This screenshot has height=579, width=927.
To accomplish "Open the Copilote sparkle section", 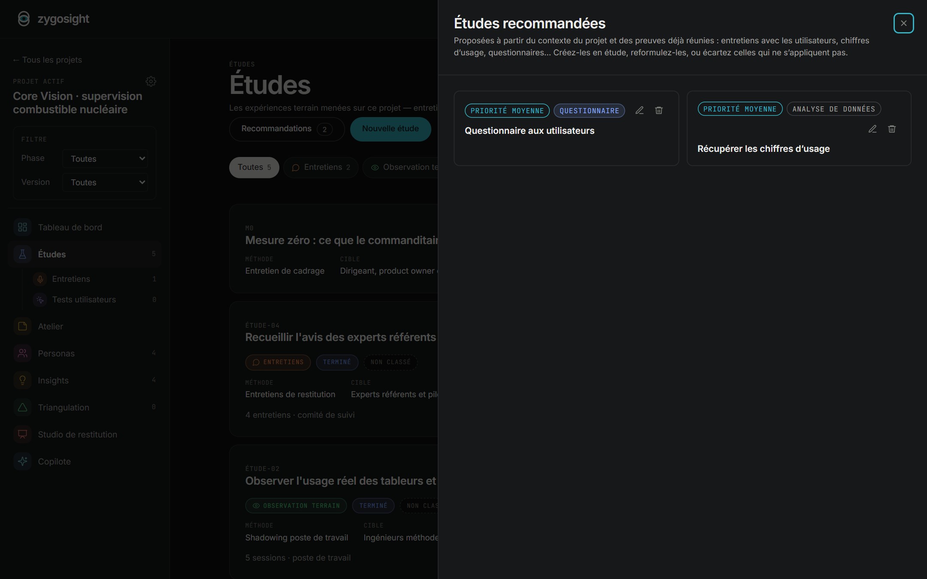I will (85, 461).
